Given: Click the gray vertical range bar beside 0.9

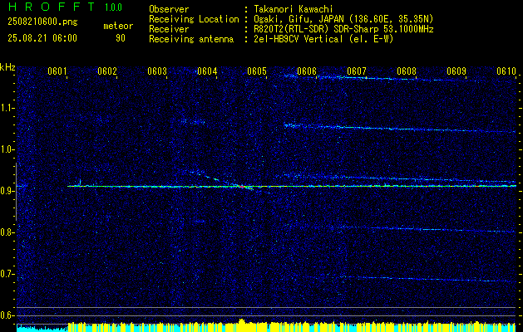Looking at the screenshot, I should coord(16,192).
